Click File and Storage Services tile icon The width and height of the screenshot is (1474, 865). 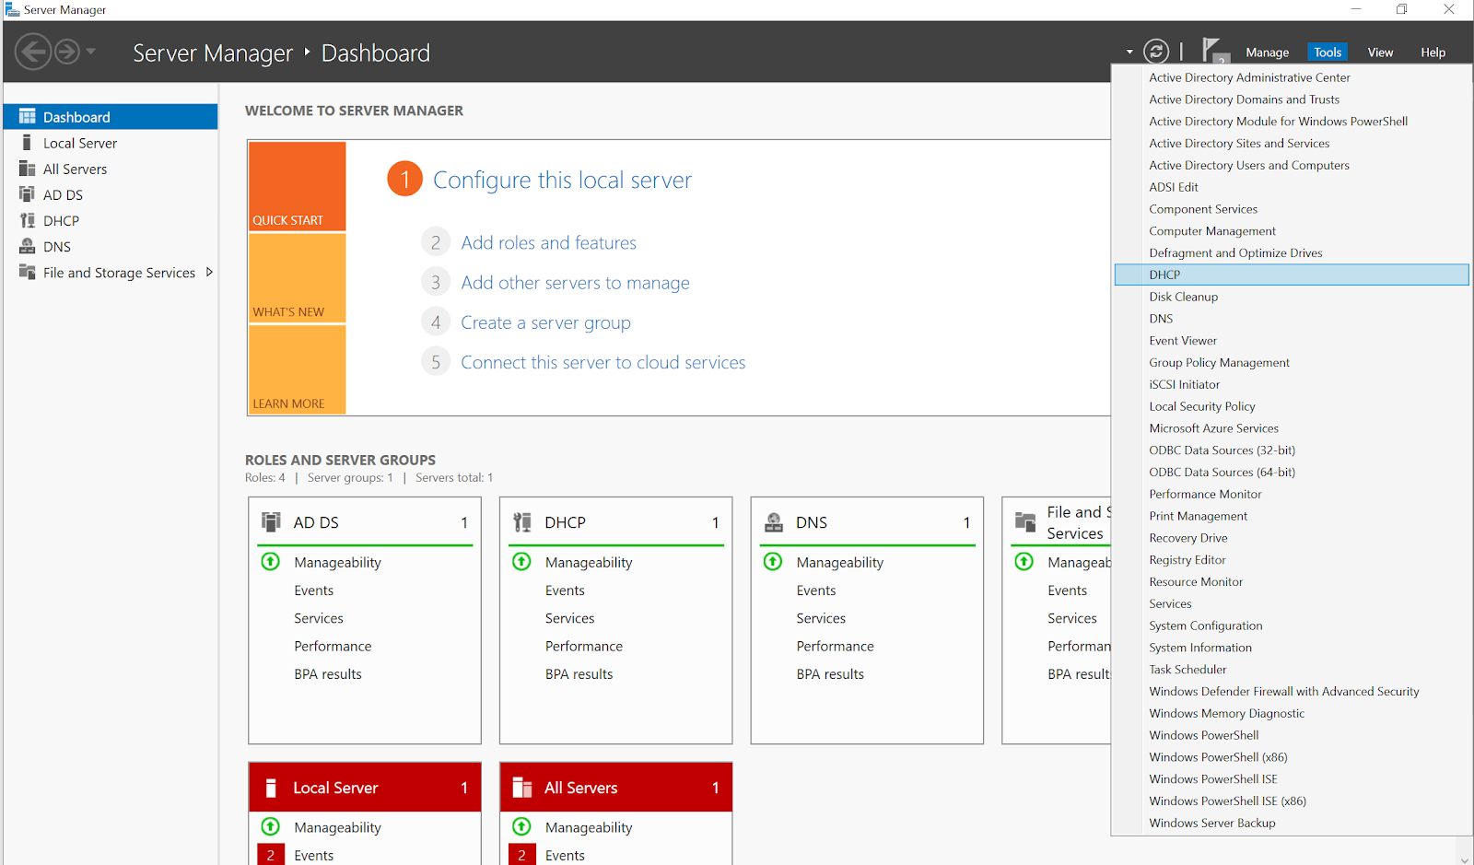[1025, 522]
